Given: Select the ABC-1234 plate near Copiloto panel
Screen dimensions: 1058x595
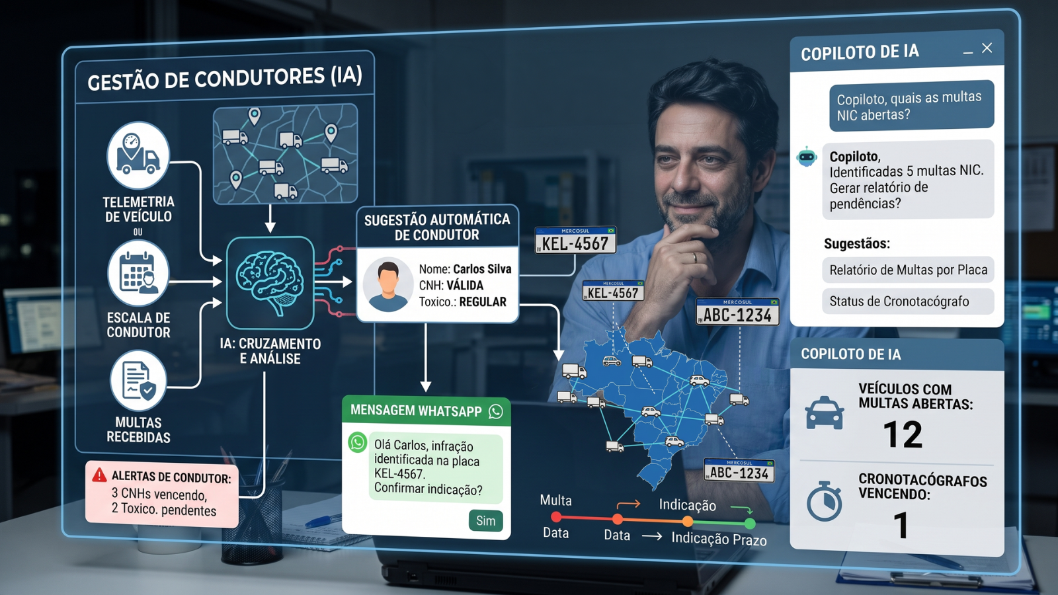Looking at the screenshot, I should (x=737, y=312).
